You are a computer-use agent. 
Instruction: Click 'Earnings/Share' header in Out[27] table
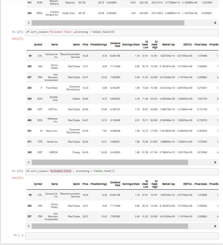pos(131,45)
